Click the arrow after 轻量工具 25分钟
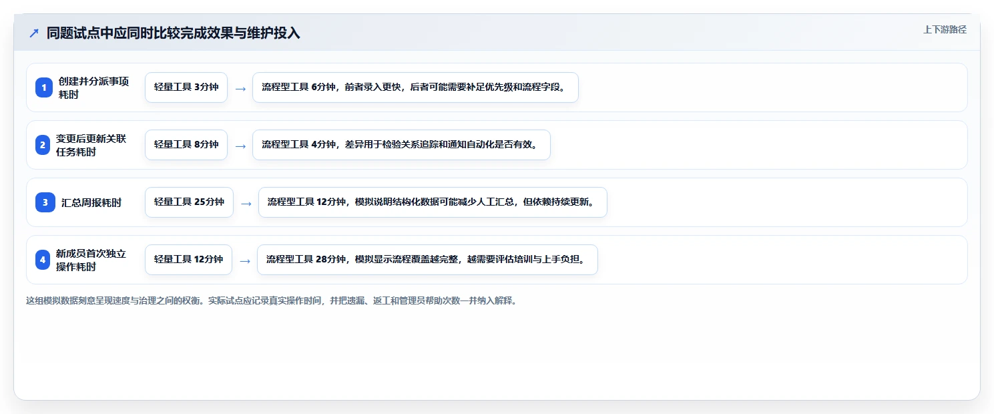 246,203
